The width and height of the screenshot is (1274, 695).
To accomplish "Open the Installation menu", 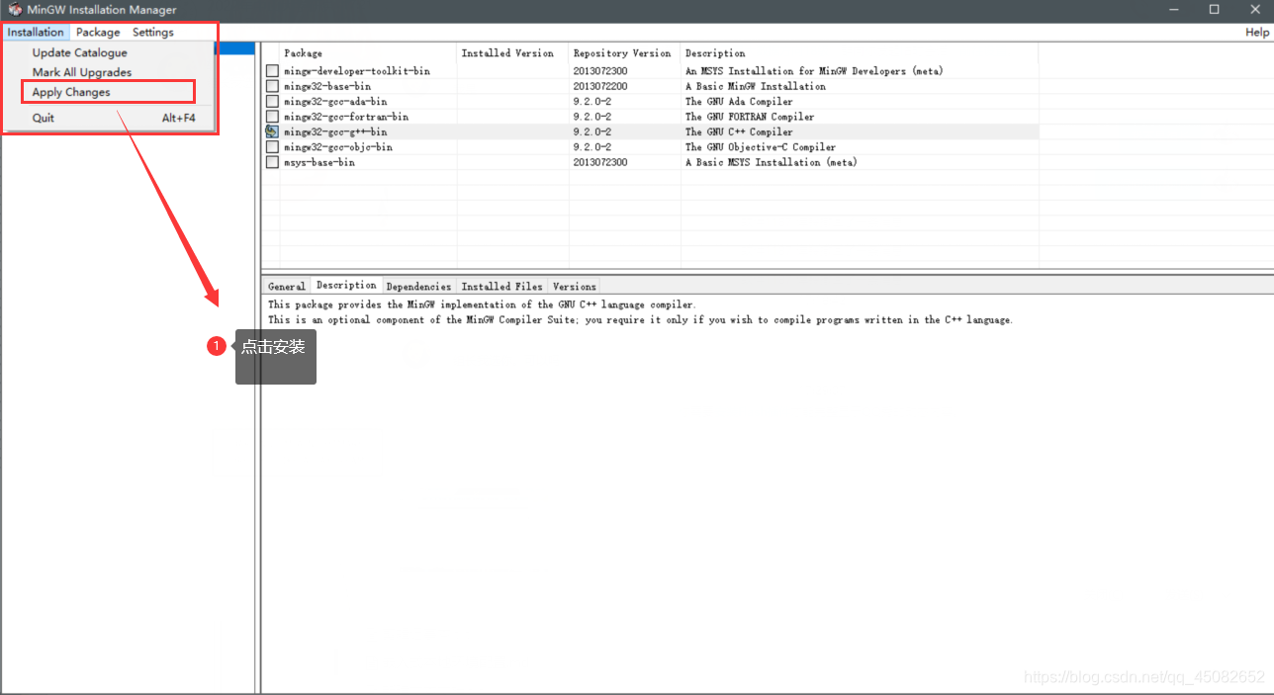I will point(36,33).
